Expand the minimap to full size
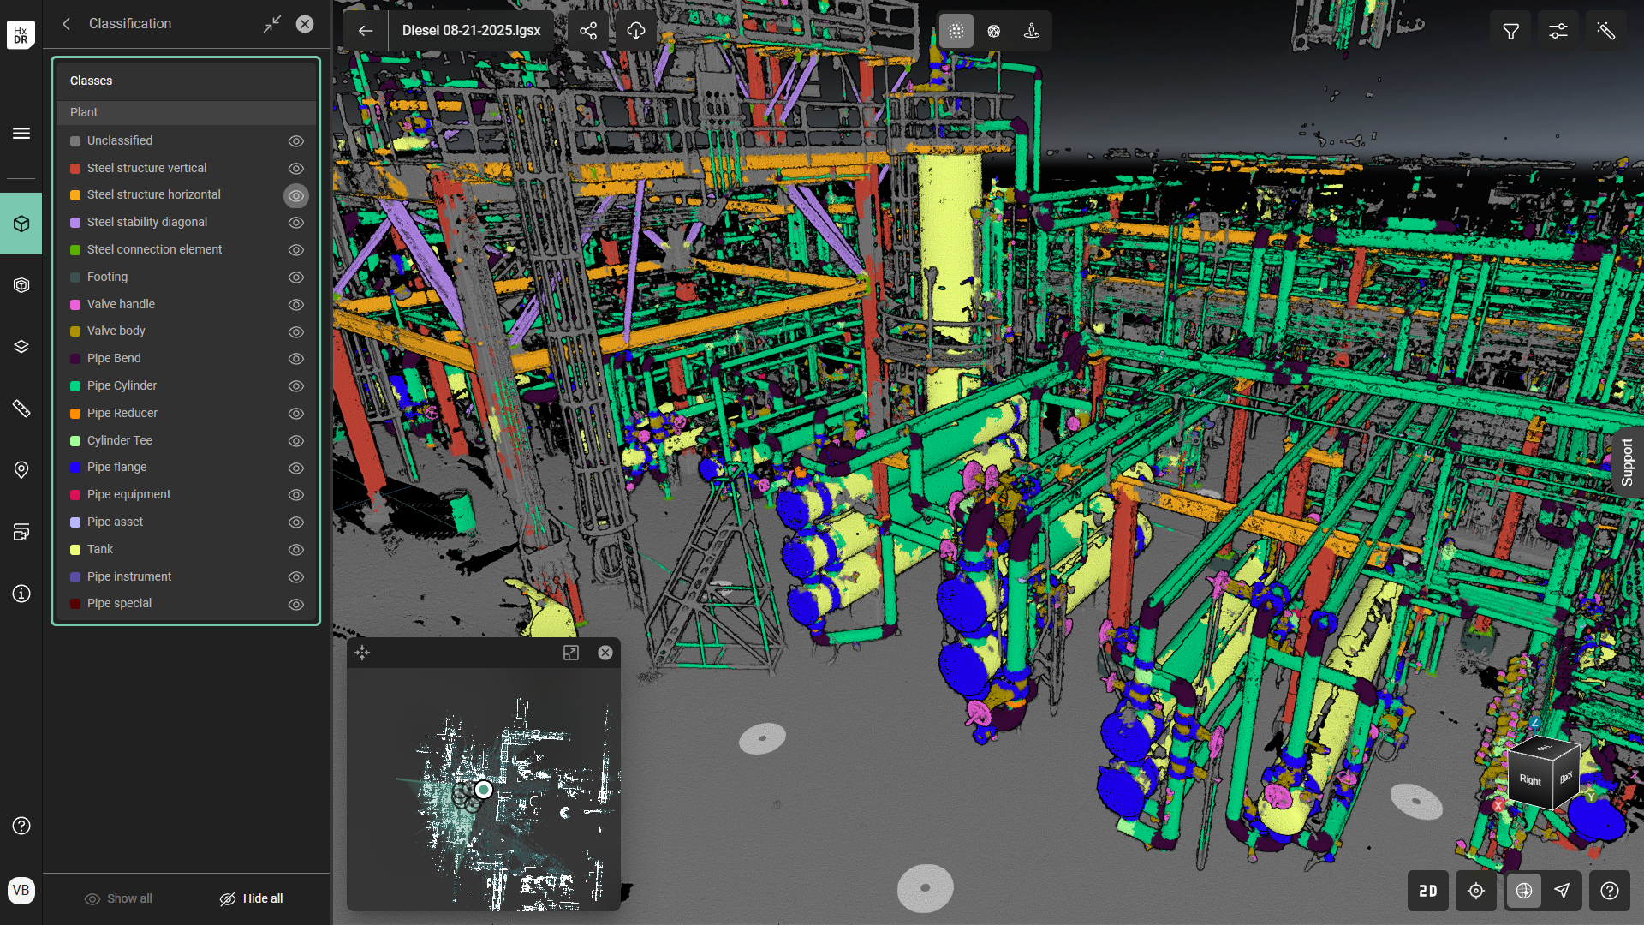1644x925 pixels. pos(570,653)
